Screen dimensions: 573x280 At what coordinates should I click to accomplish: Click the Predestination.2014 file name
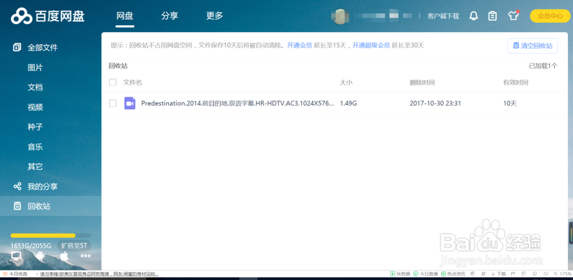pos(238,103)
